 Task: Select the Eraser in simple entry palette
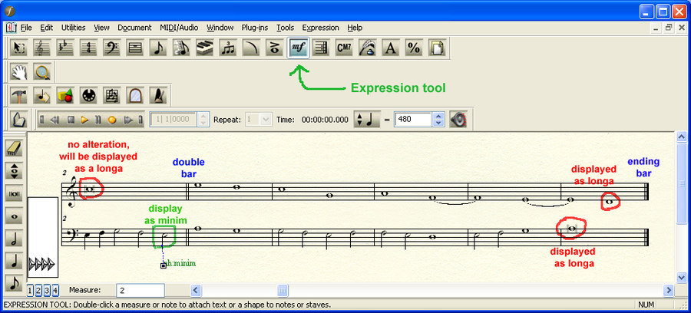15,148
